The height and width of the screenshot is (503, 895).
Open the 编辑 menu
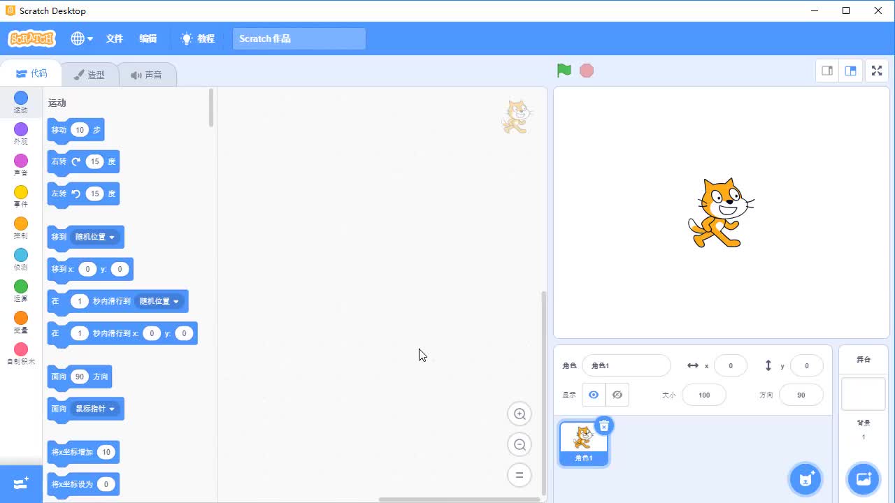coord(148,38)
